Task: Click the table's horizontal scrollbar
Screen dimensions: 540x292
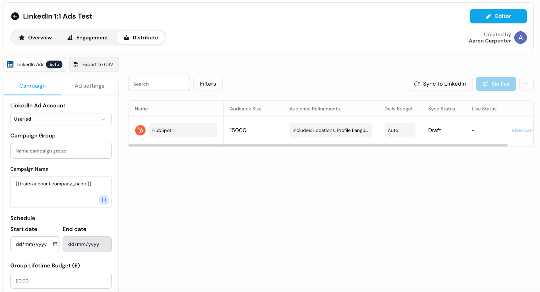Action: [x=318, y=145]
